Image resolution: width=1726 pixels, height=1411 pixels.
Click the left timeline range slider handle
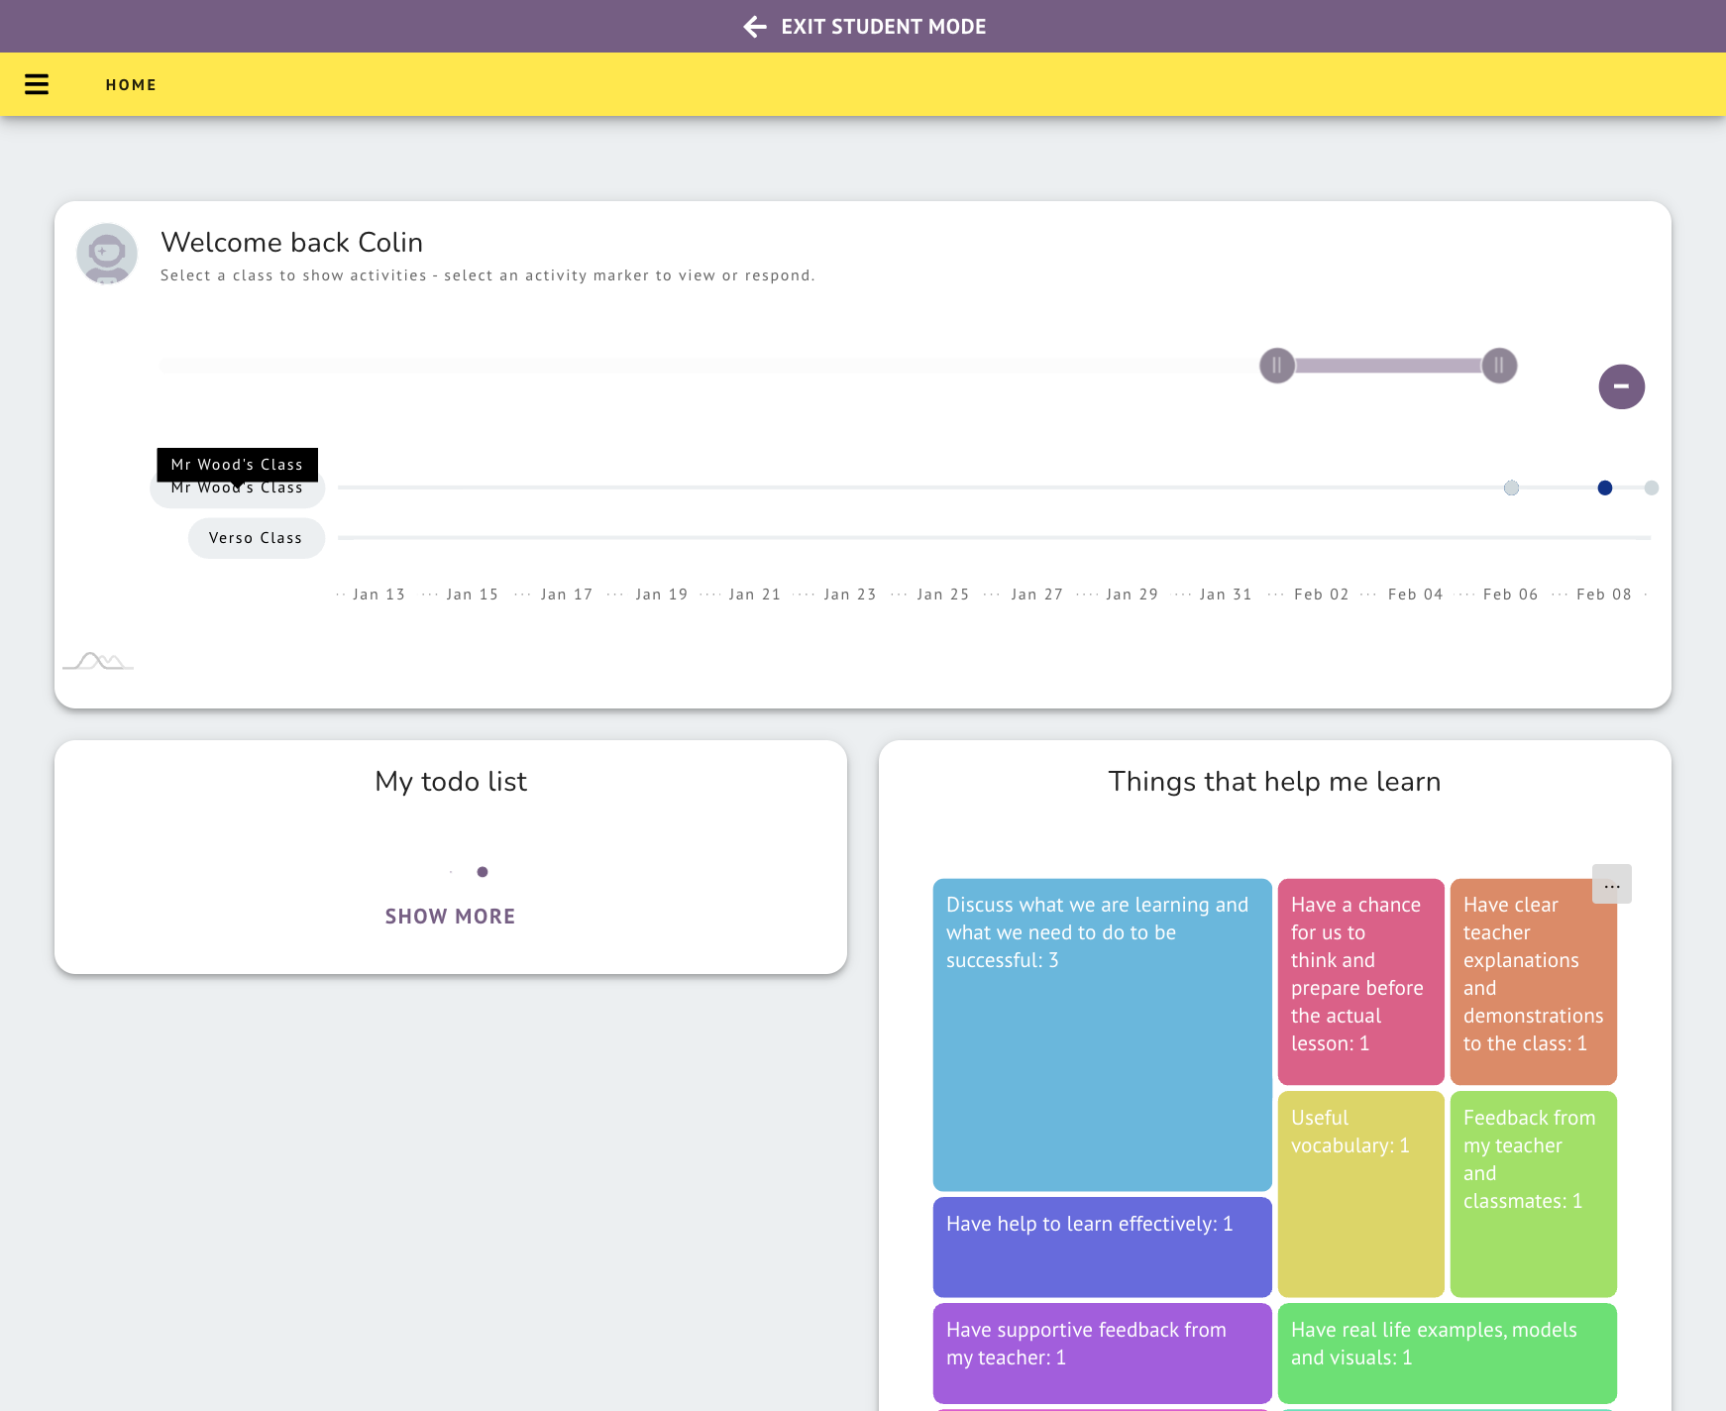coord(1277,366)
